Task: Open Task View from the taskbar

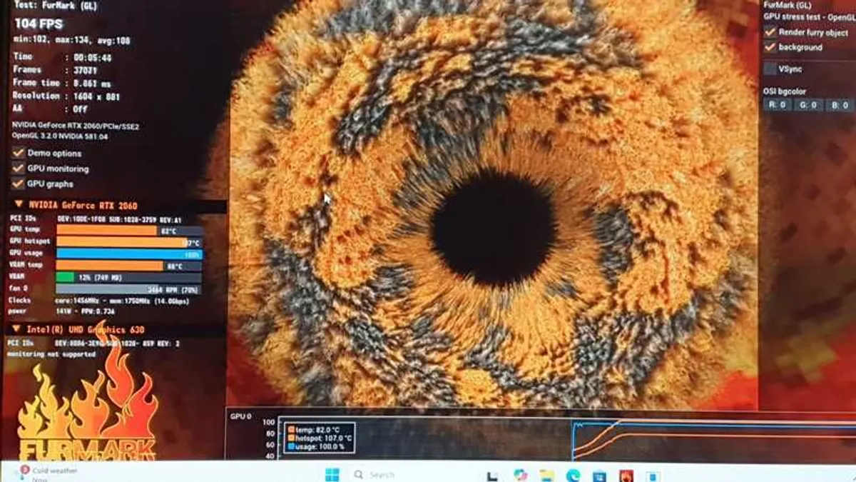Action: [491, 476]
